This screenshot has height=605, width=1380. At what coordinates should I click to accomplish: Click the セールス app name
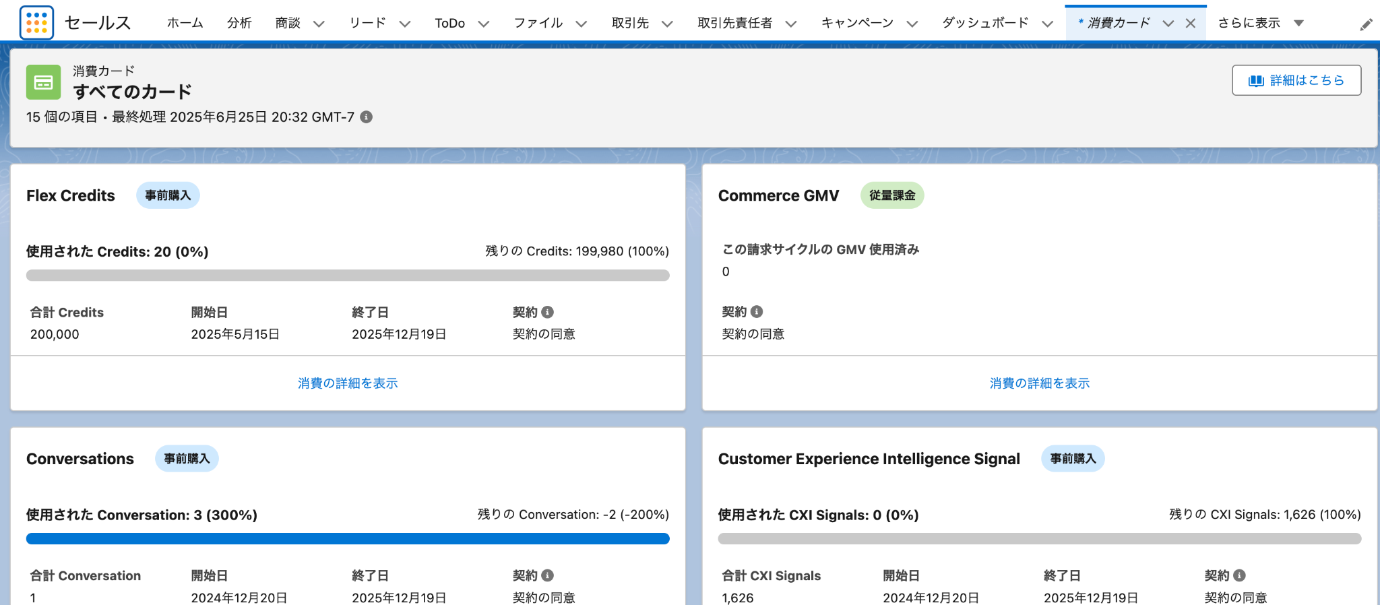coord(98,23)
